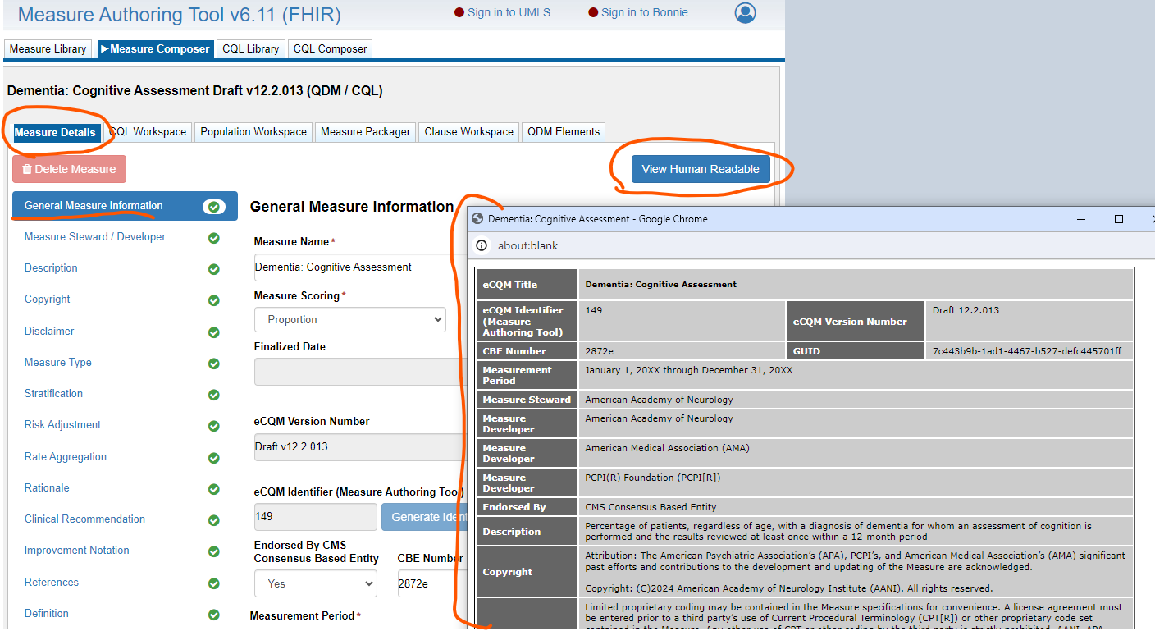1155x631 pixels.
Task: Go to the Clinical Recommendation section
Action: (84, 519)
